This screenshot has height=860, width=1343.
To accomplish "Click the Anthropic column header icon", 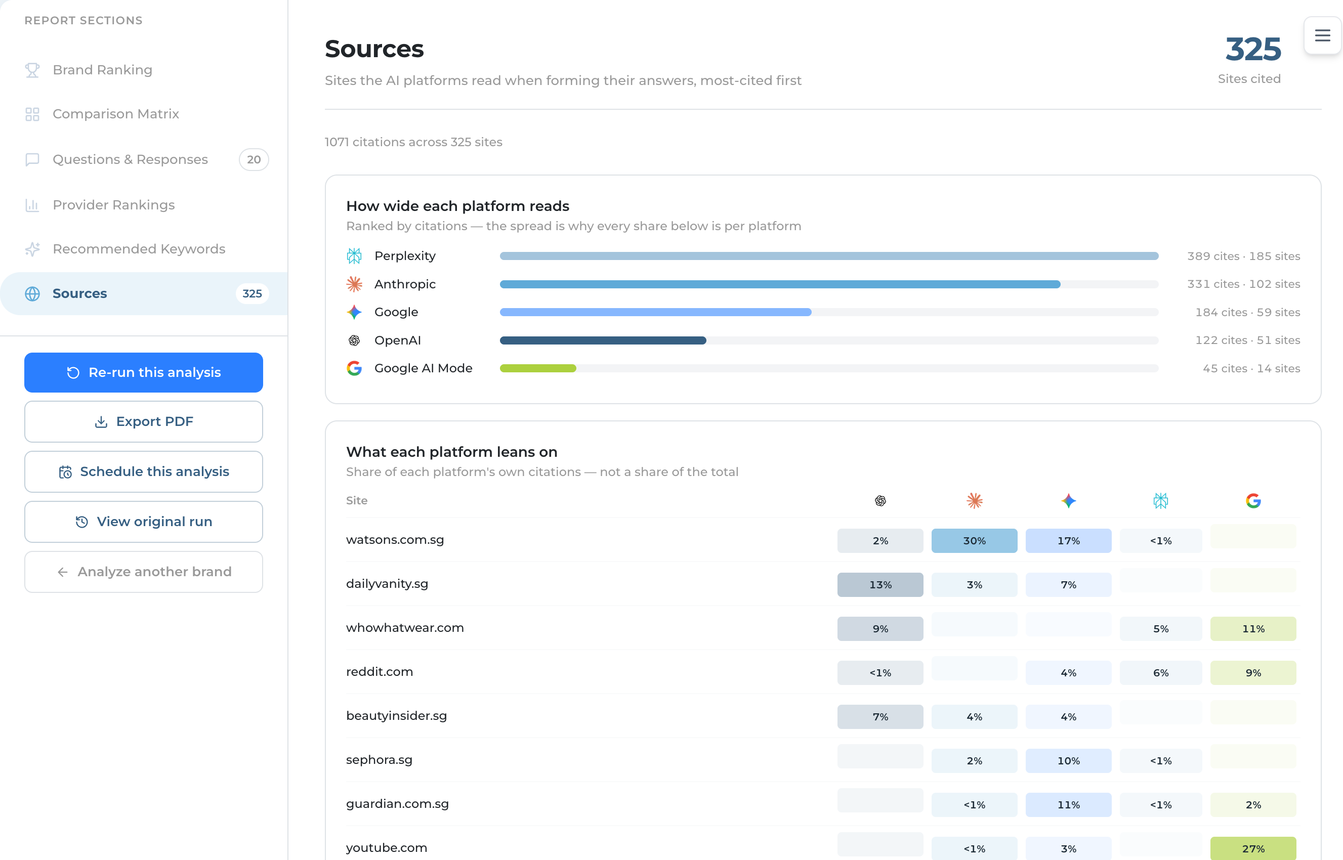I will coord(975,501).
